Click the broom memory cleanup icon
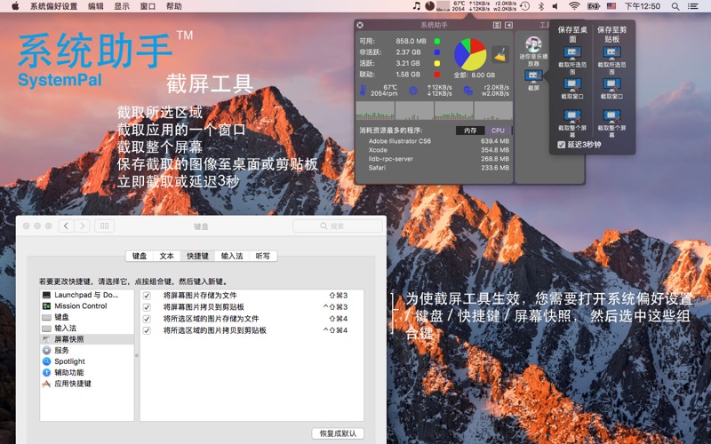711x444 pixels. coord(499,53)
